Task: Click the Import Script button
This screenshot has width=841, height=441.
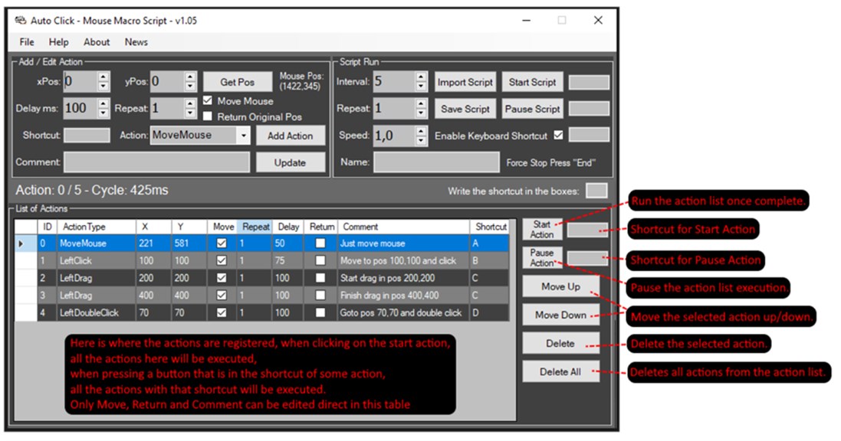Action: click(465, 82)
